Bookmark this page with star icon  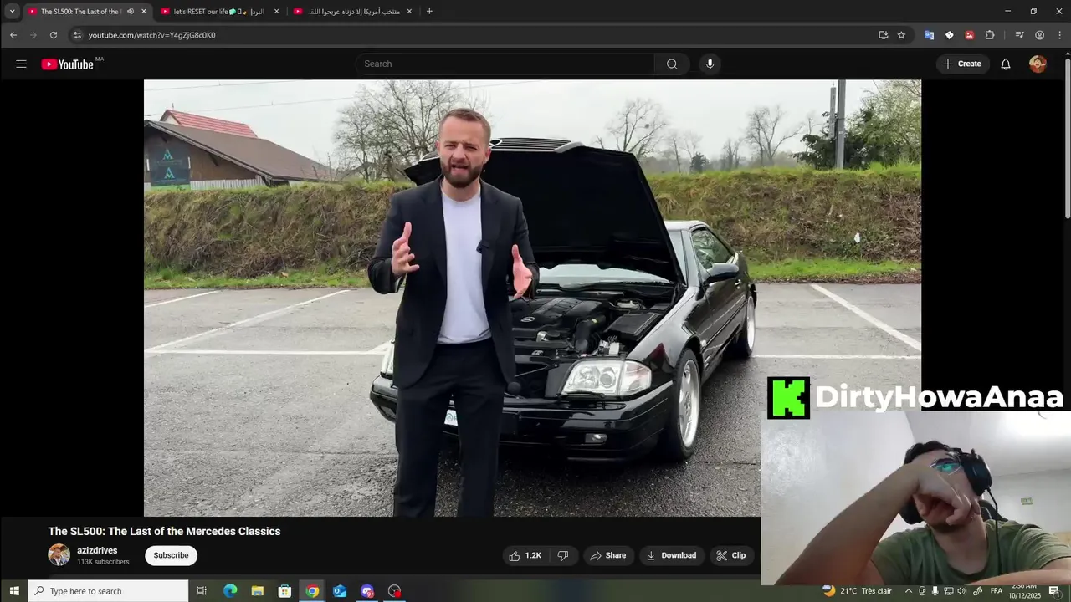(901, 35)
